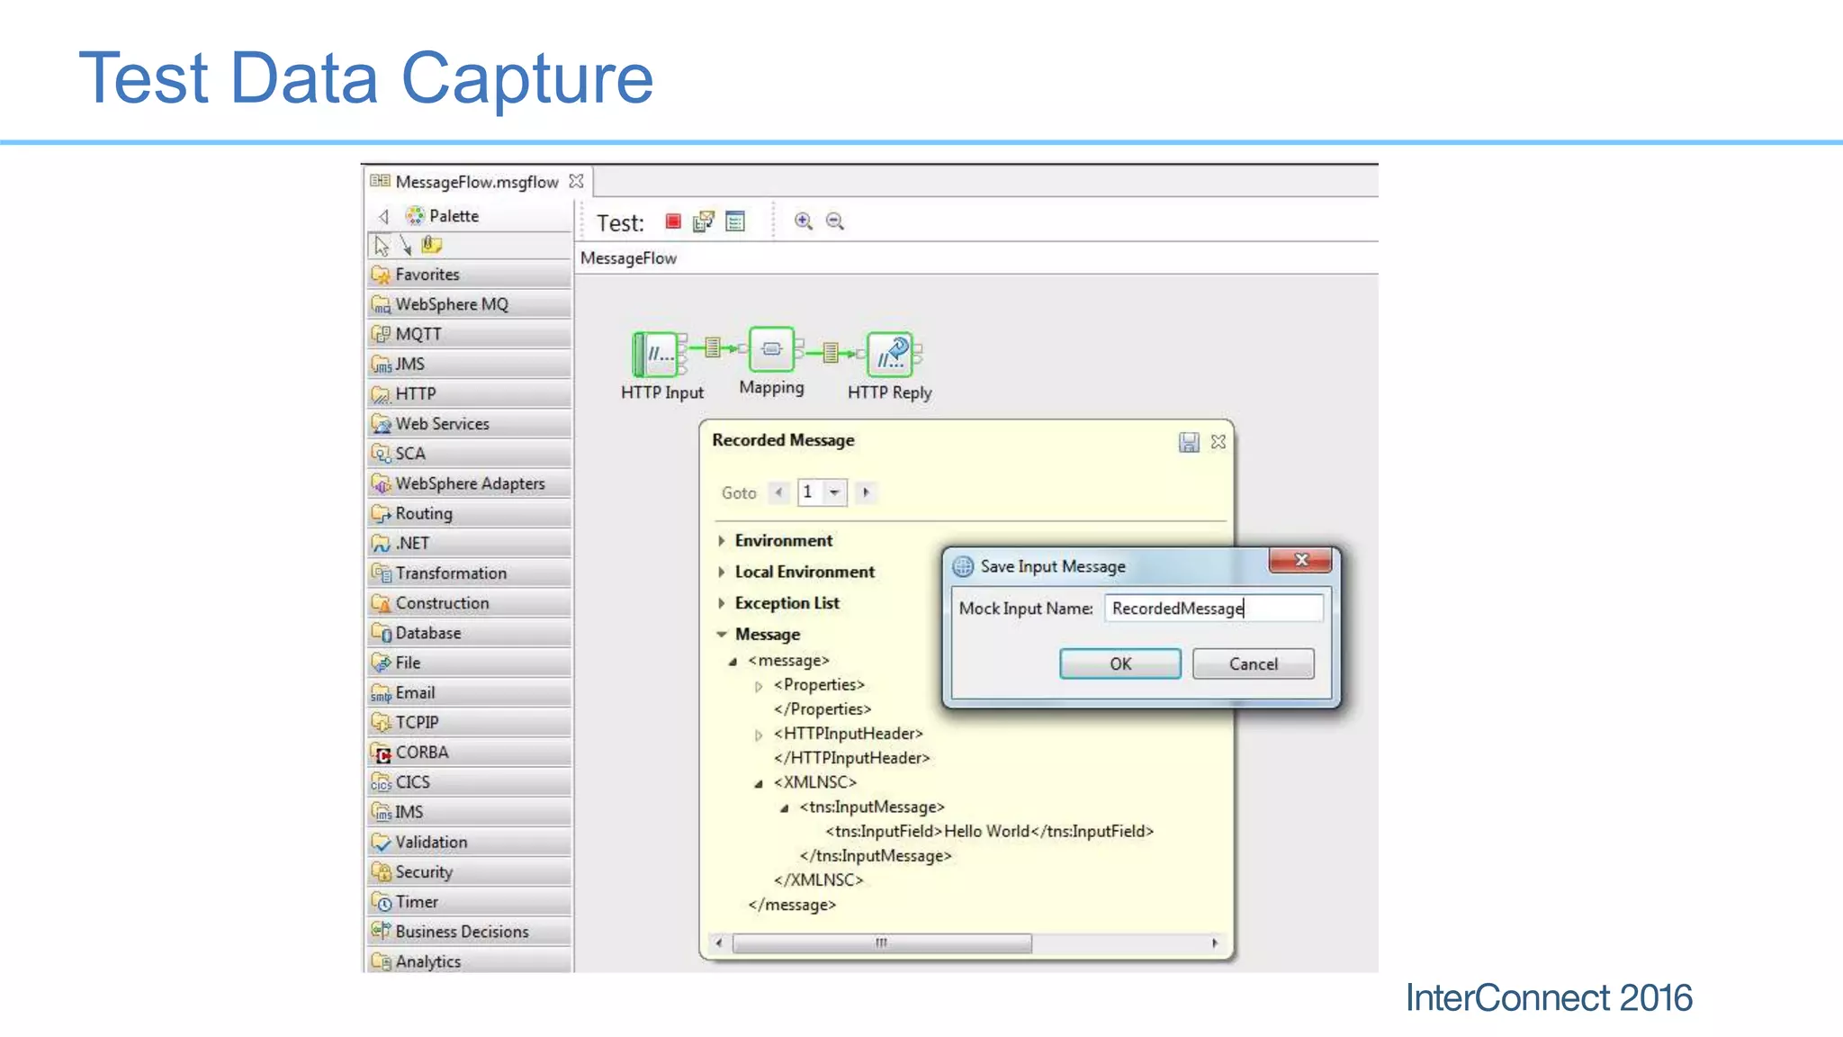Open the Transformation palette drawer
This screenshot has height=1037, width=1843.
pyautogui.click(x=451, y=573)
